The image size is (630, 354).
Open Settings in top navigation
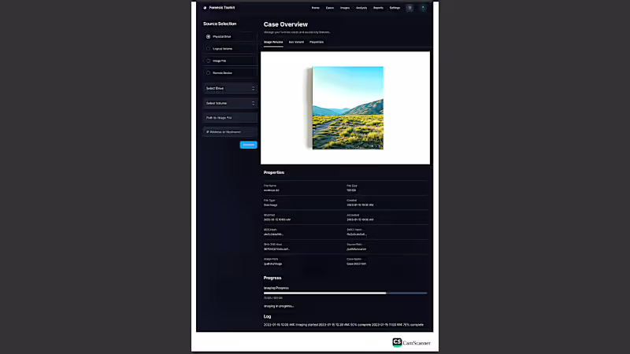point(395,8)
